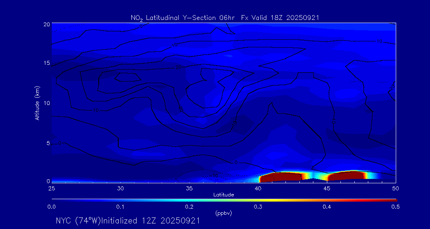Select colorbar value label "0.5"
430x229 pixels.
pyautogui.click(x=396, y=207)
